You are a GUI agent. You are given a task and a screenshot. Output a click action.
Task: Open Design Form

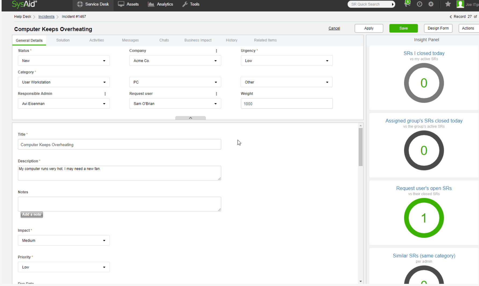(438, 28)
